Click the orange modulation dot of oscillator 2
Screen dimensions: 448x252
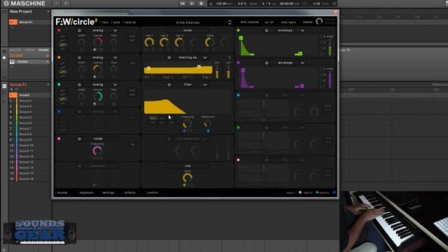(59, 57)
